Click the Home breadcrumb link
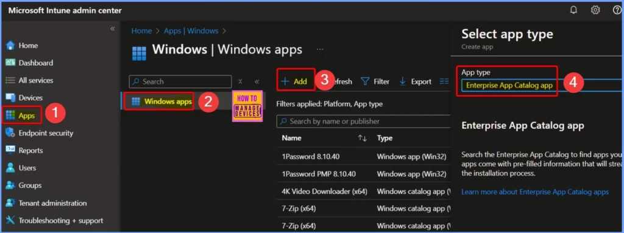The image size is (624, 233). click(x=141, y=30)
